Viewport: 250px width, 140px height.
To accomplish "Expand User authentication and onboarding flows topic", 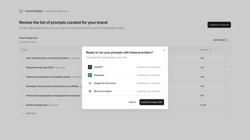I will coord(23,58).
